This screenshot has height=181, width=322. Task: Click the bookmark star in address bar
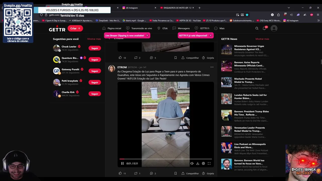pos(247,15)
